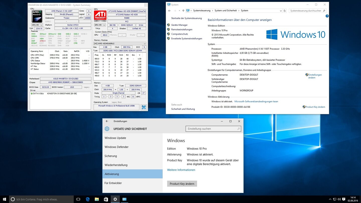Viewport: 361px width, 203px height.
Task: Click the Northbridge Status row
Action: (x=60, y=63)
